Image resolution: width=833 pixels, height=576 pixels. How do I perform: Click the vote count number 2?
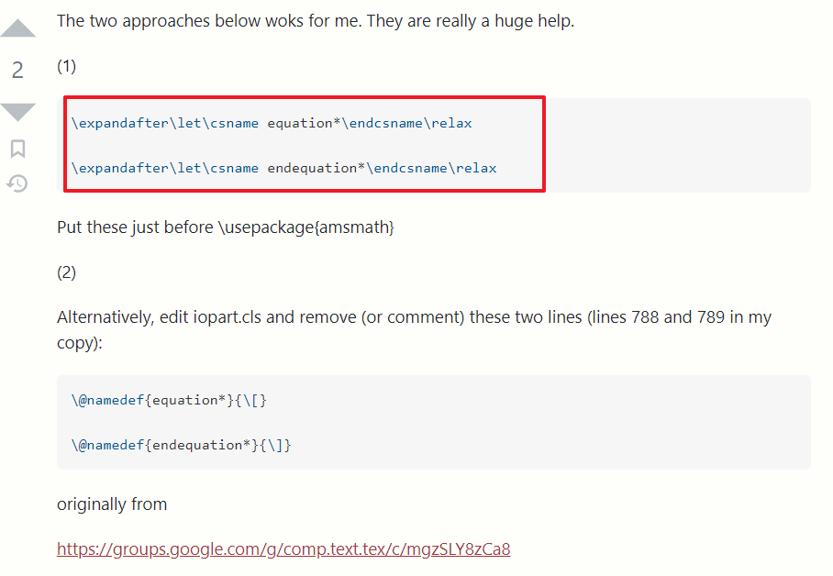click(x=17, y=70)
